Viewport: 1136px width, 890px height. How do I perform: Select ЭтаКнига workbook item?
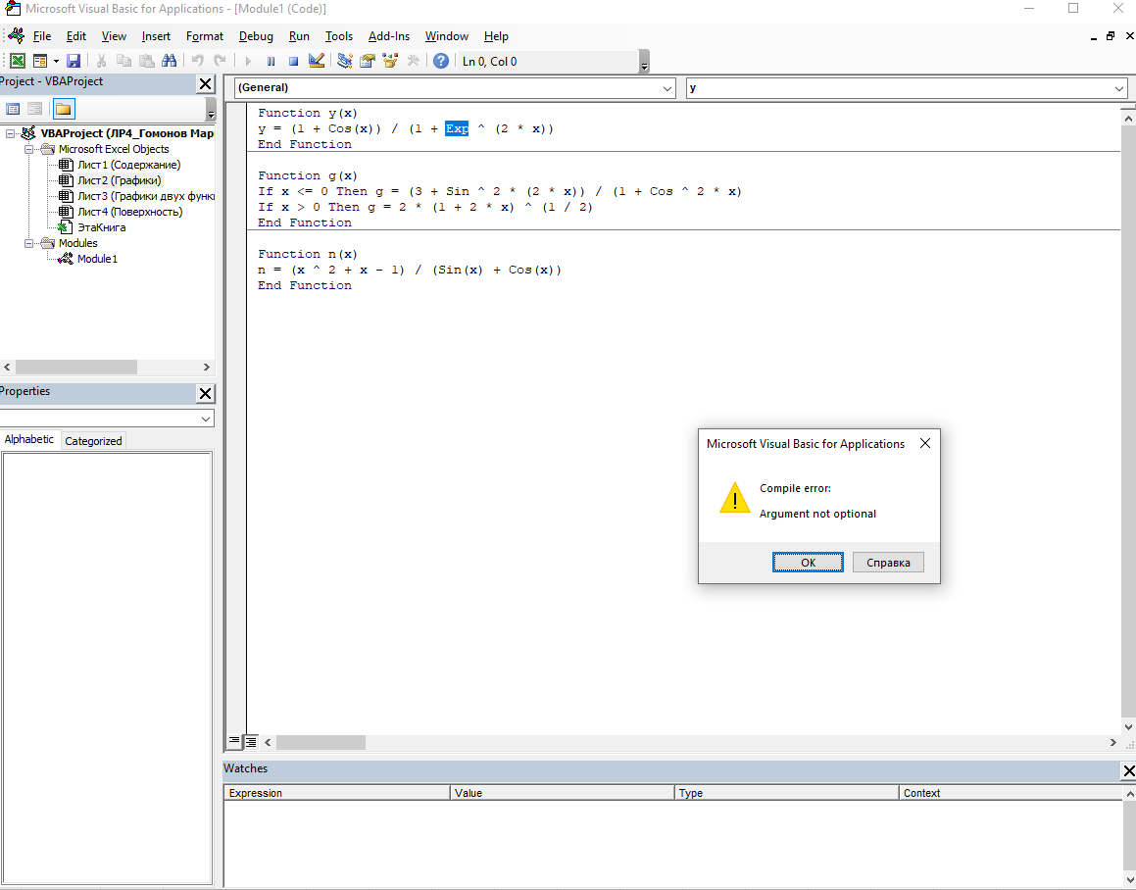point(101,227)
